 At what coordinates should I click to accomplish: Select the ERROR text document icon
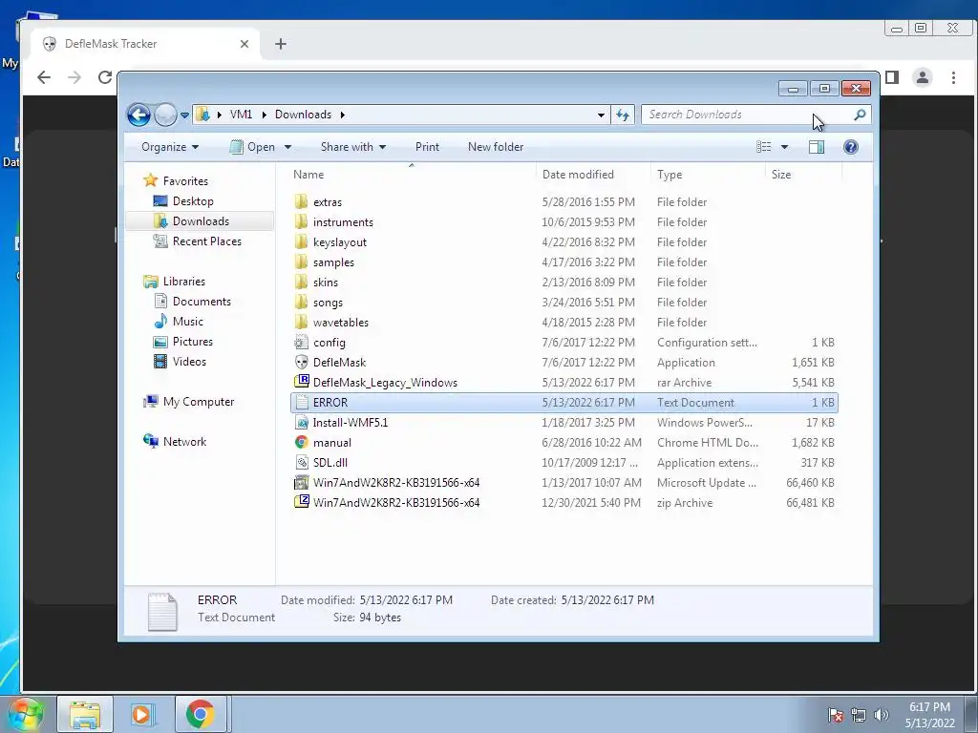[301, 402]
